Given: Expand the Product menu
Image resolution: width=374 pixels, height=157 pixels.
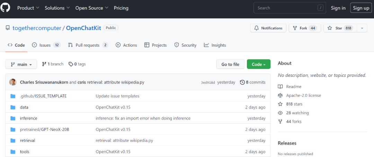Looking at the screenshot, I should pyautogui.click(x=28, y=8).
